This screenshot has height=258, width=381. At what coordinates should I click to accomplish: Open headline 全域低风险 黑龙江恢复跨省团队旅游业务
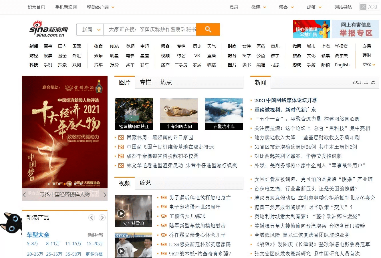coord(302,235)
